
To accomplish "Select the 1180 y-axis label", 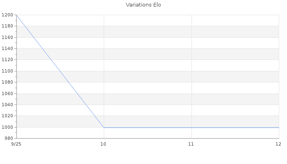I will click(7, 26).
